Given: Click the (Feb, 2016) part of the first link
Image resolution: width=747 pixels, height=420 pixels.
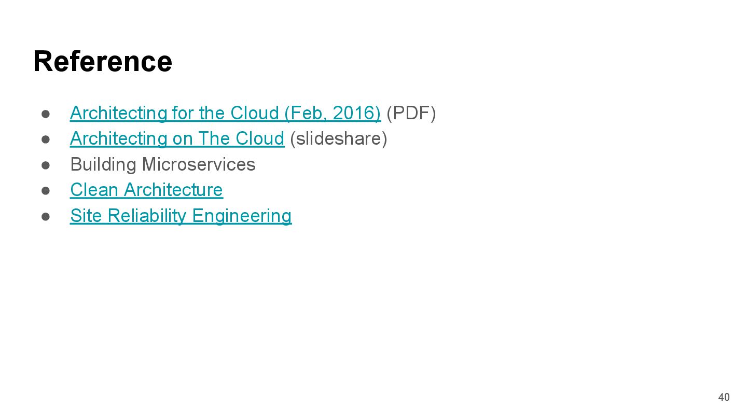Looking at the screenshot, I should 333,113.
